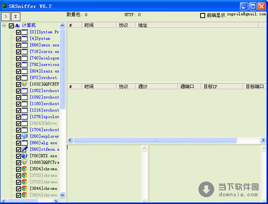Select the [1276]spoolsv process entry
Screen dimensions: 268x204
(44, 117)
